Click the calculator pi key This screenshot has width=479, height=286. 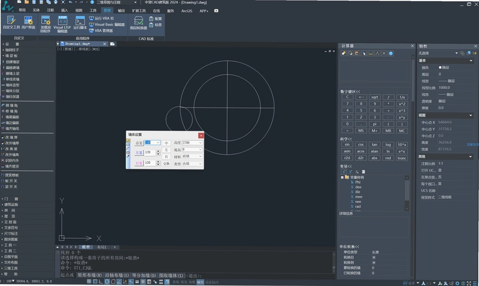pyautogui.click(x=375, y=124)
